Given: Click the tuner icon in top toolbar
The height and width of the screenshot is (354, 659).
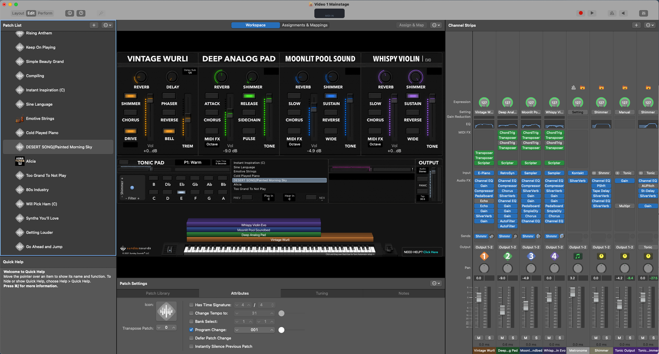Looking at the screenshot, I should click(101, 13).
